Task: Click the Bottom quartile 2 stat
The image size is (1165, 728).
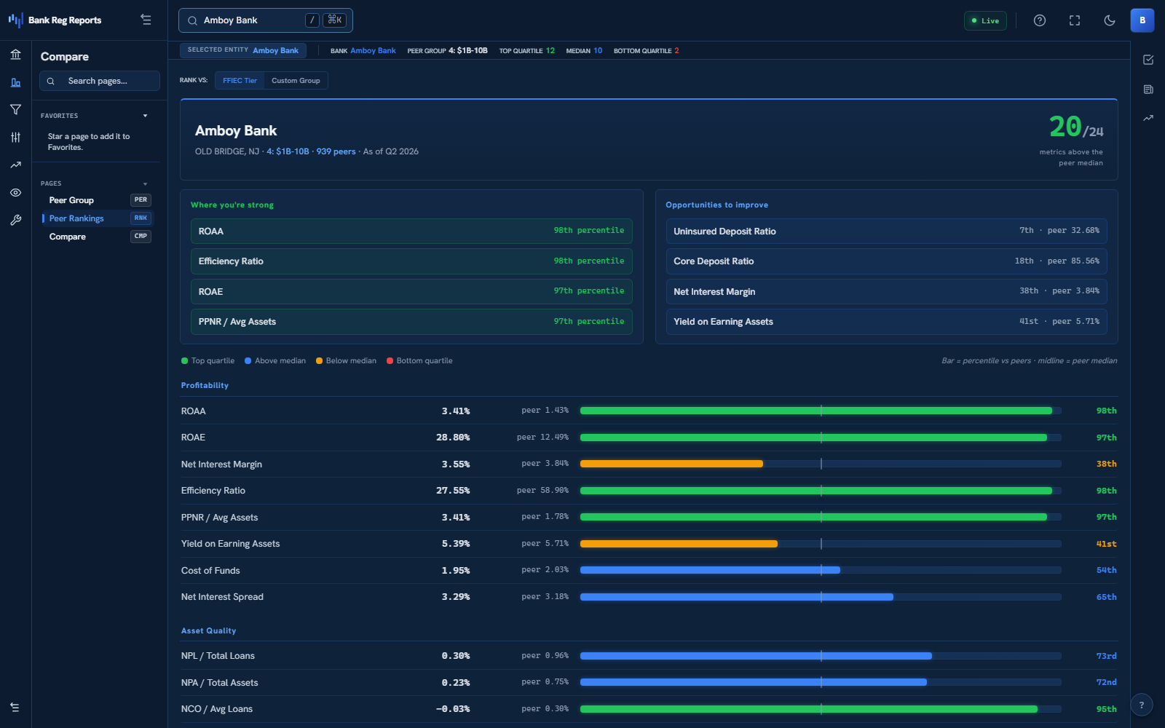Action: [x=647, y=51]
